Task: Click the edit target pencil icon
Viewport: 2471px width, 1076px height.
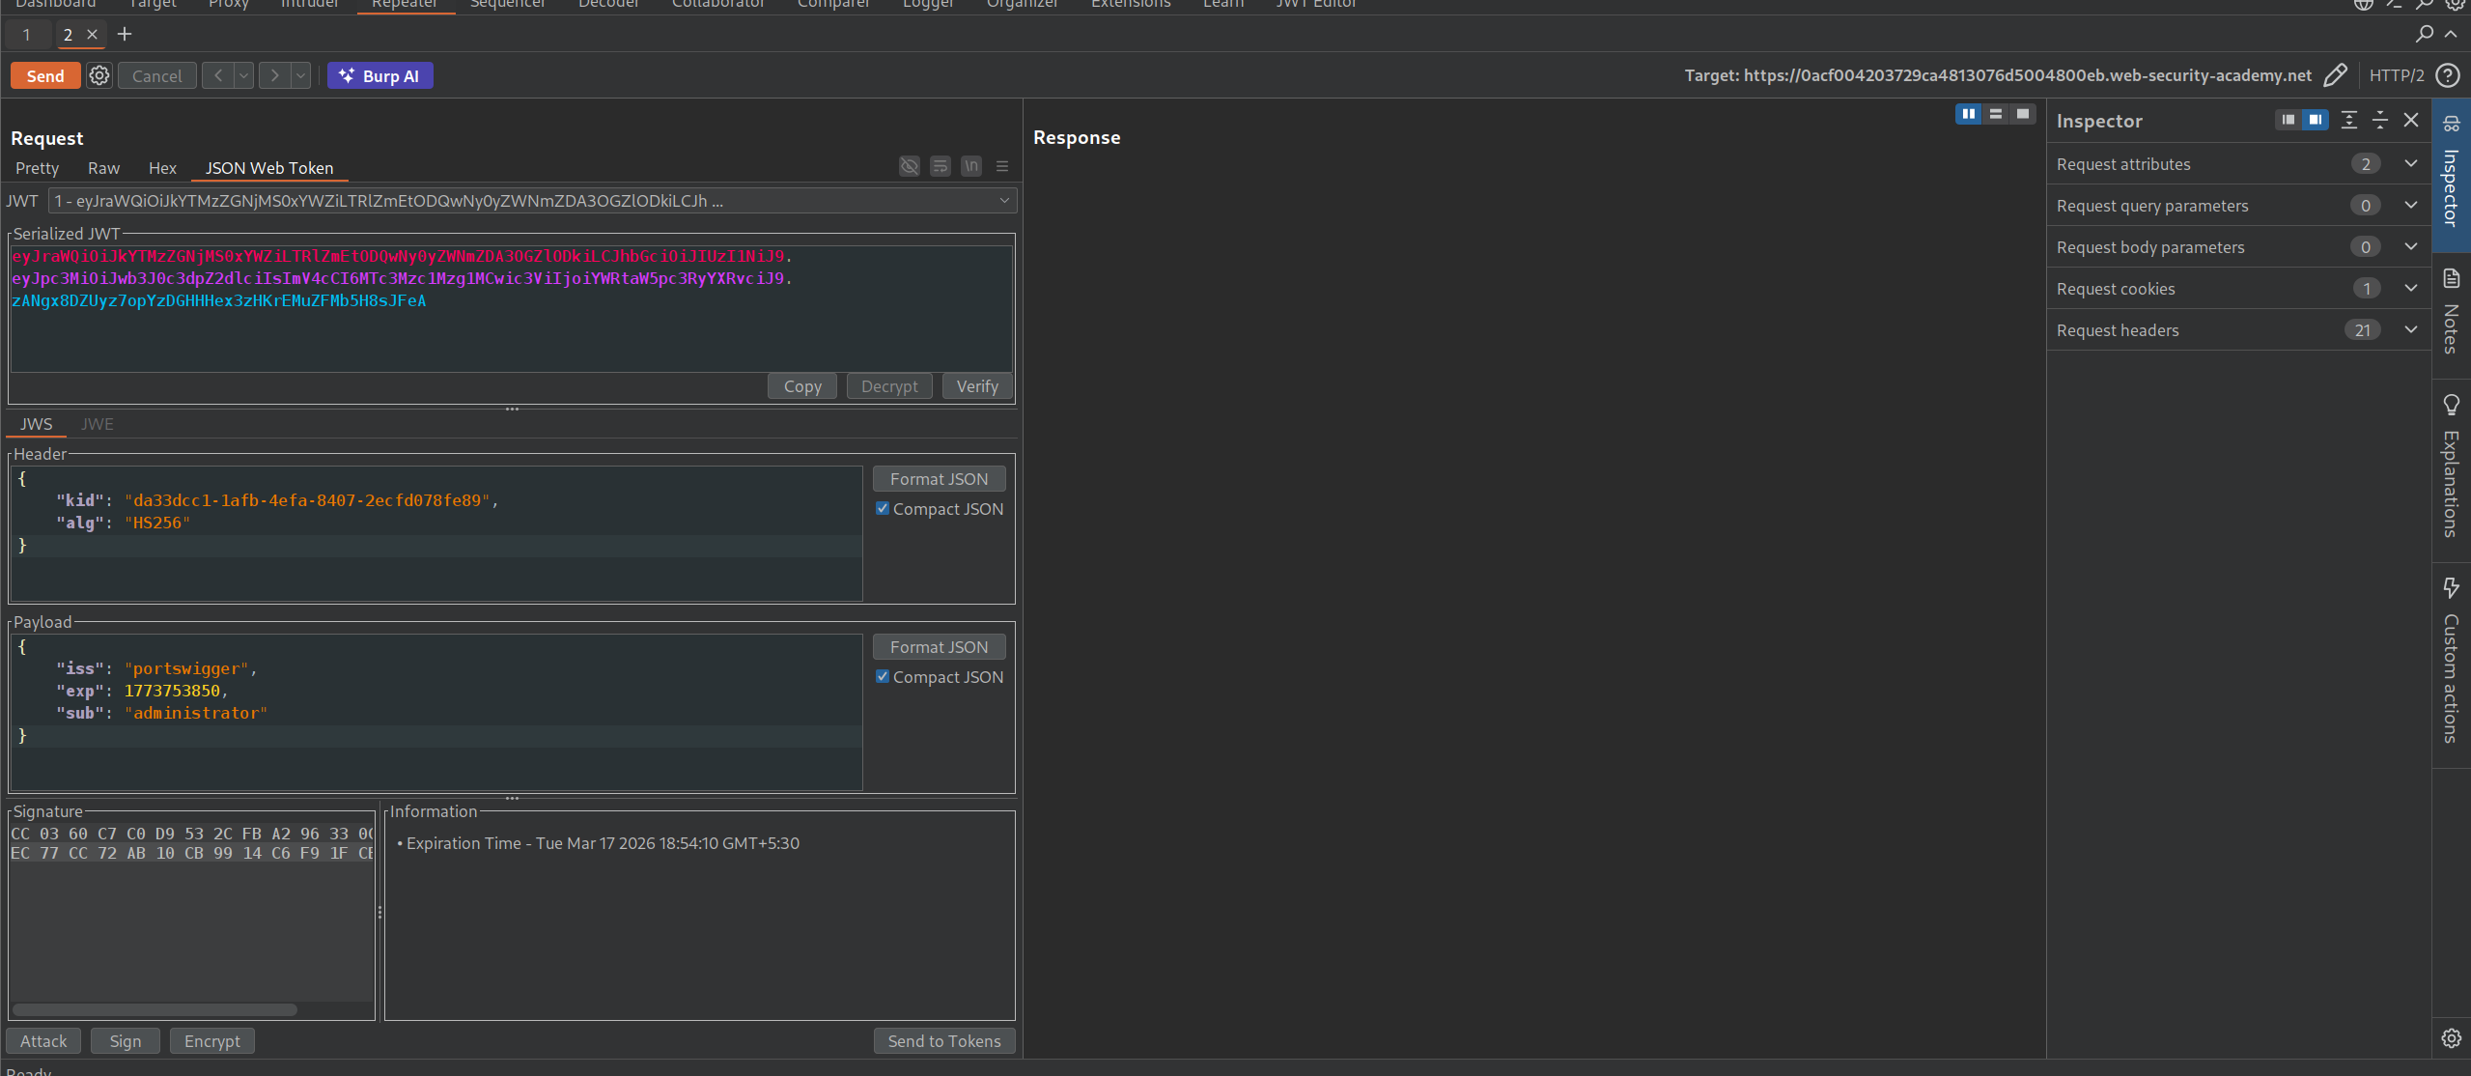Action: click(x=2335, y=75)
